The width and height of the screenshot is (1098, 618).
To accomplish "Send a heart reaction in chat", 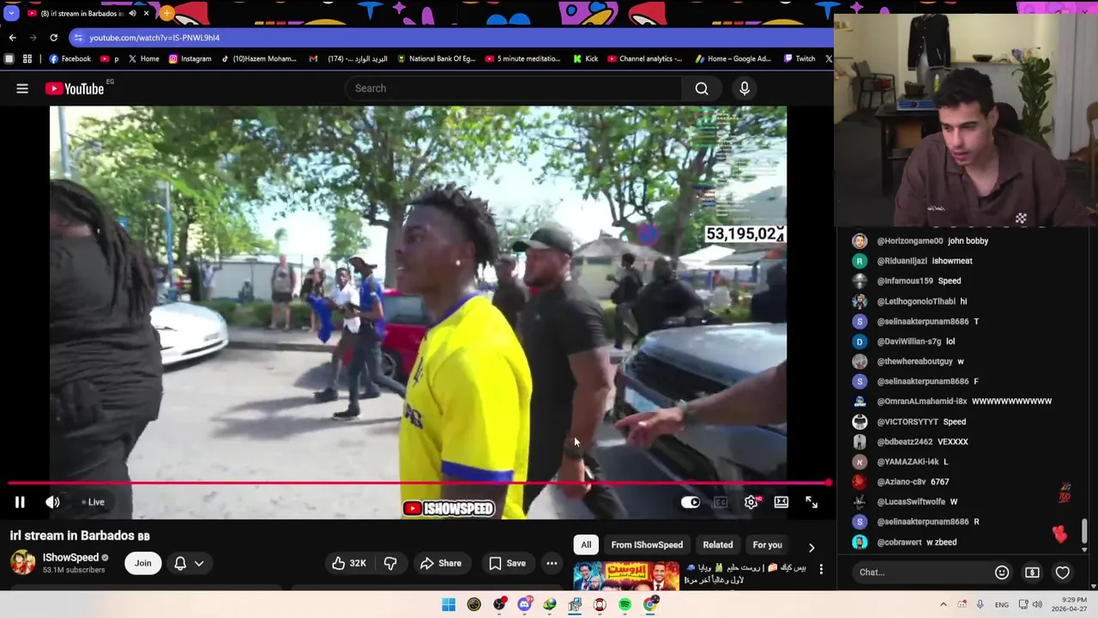I will 1063,573.
